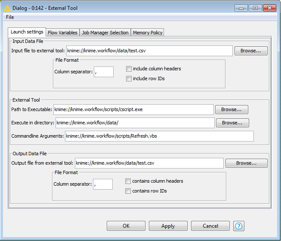Enable include column headers checkbox
The width and height of the screenshot is (281, 241).
(129, 69)
